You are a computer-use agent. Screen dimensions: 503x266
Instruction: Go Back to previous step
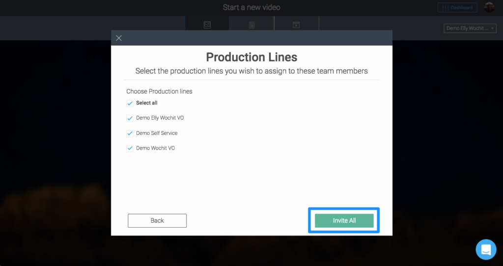coord(157,220)
